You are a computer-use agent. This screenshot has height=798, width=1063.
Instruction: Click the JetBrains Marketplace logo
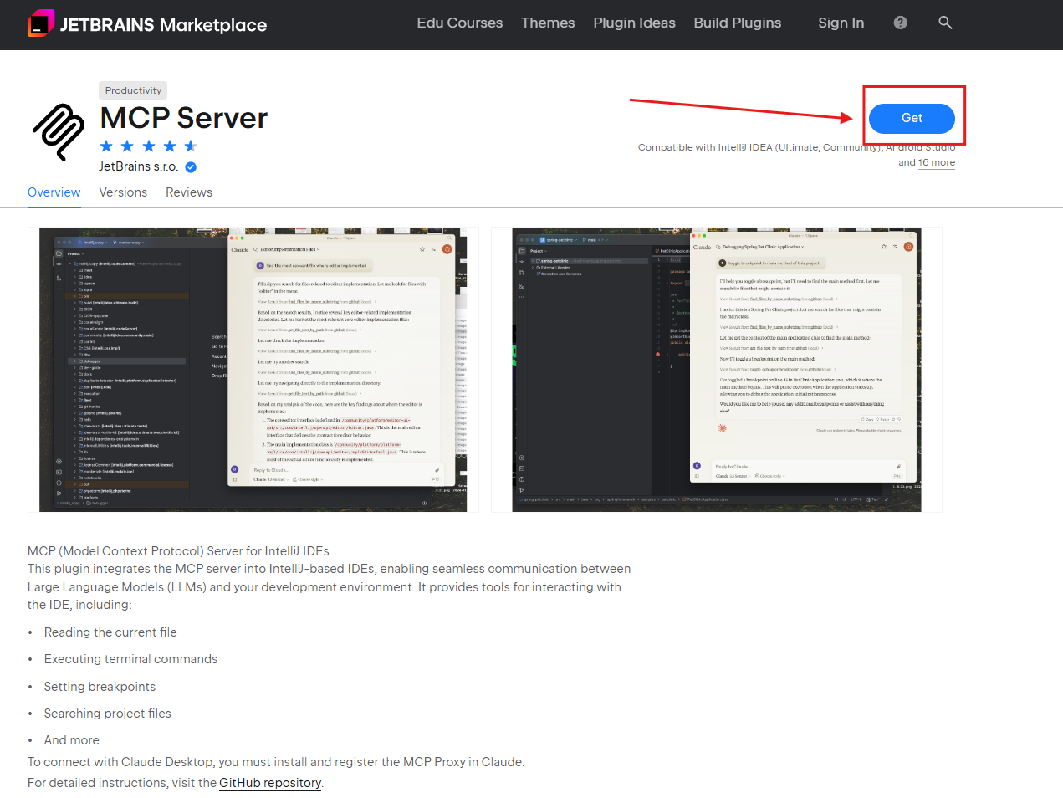pyautogui.click(x=147, y=24)
